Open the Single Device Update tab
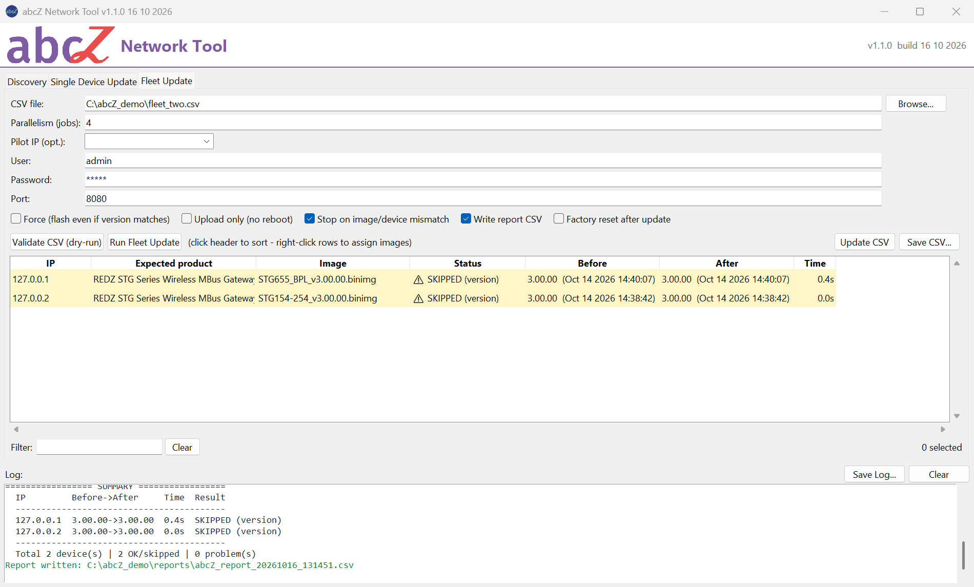 pos(93,82)
